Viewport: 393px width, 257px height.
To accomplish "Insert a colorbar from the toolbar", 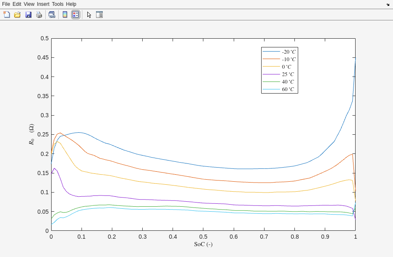I will [x=65, y=15].
